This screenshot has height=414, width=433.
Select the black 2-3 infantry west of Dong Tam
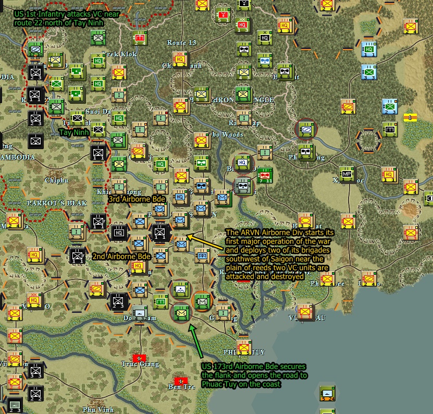[x=118, y=301]
